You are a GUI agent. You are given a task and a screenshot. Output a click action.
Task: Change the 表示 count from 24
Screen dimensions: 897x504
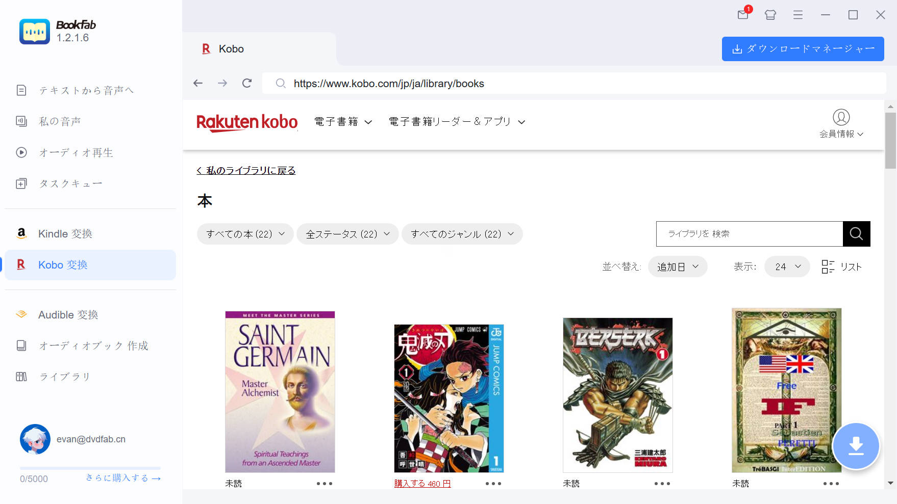tap(787, 266)
